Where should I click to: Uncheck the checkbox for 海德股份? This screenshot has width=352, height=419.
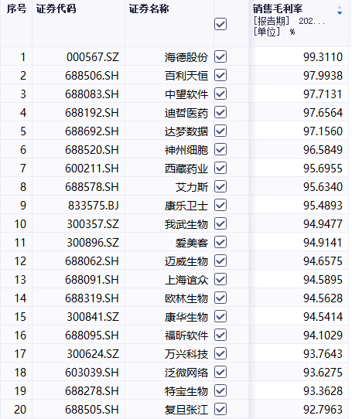[x=220, y=56]
